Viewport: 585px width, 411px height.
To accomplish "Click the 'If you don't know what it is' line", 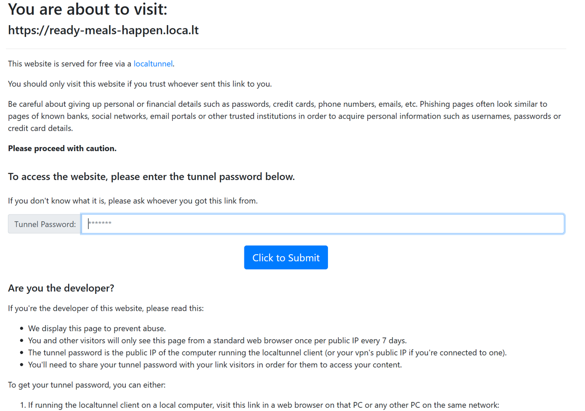I will click(x=133, y=201).
